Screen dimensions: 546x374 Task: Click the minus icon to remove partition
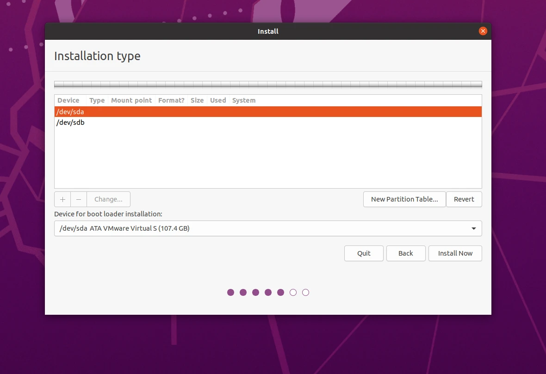click(x=79, y=199)
